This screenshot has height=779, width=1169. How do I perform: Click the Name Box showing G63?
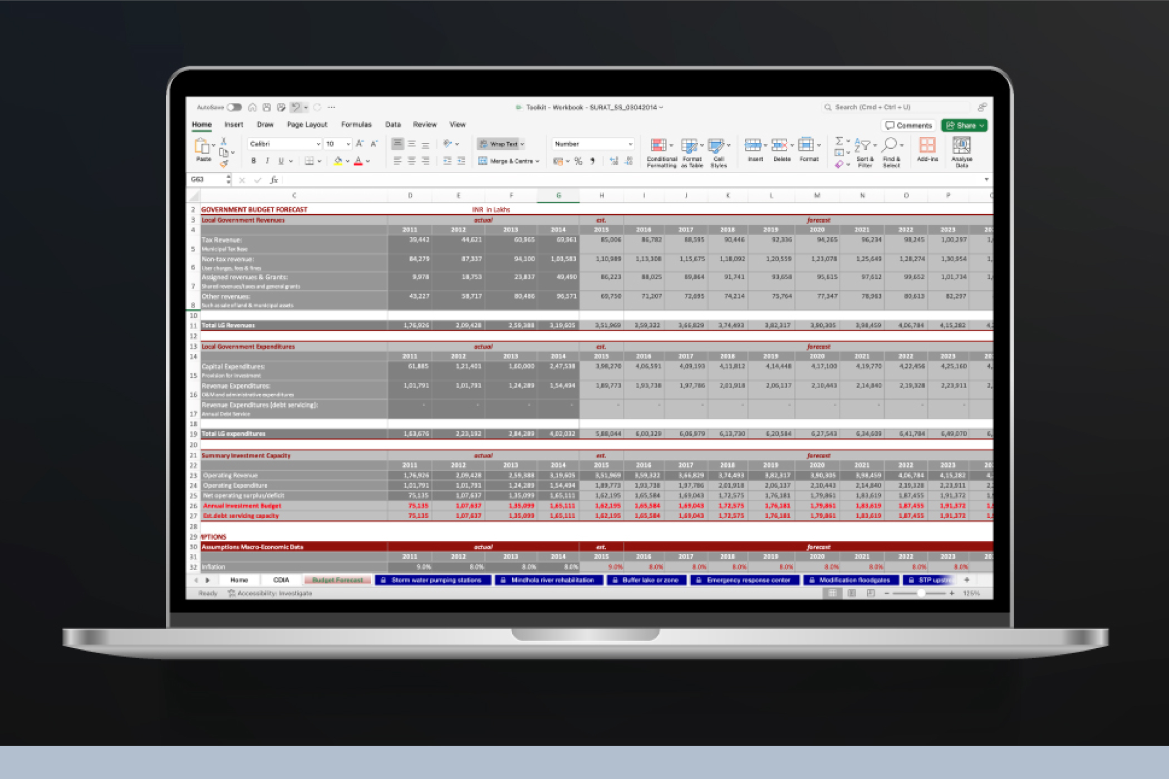207,180
